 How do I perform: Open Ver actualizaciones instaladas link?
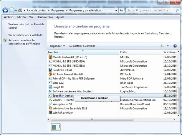pos(26,35)
